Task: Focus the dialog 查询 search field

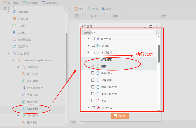Action: (x=124, y=32)
